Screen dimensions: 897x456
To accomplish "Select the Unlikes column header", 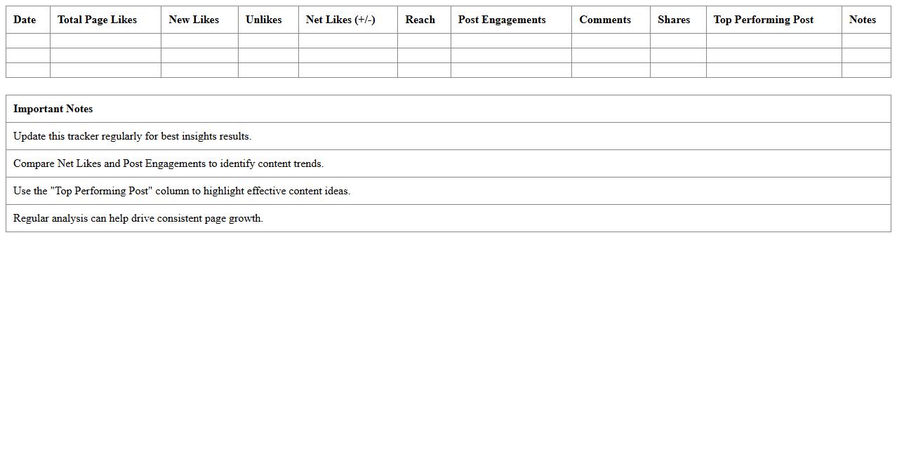I will 264,20.
